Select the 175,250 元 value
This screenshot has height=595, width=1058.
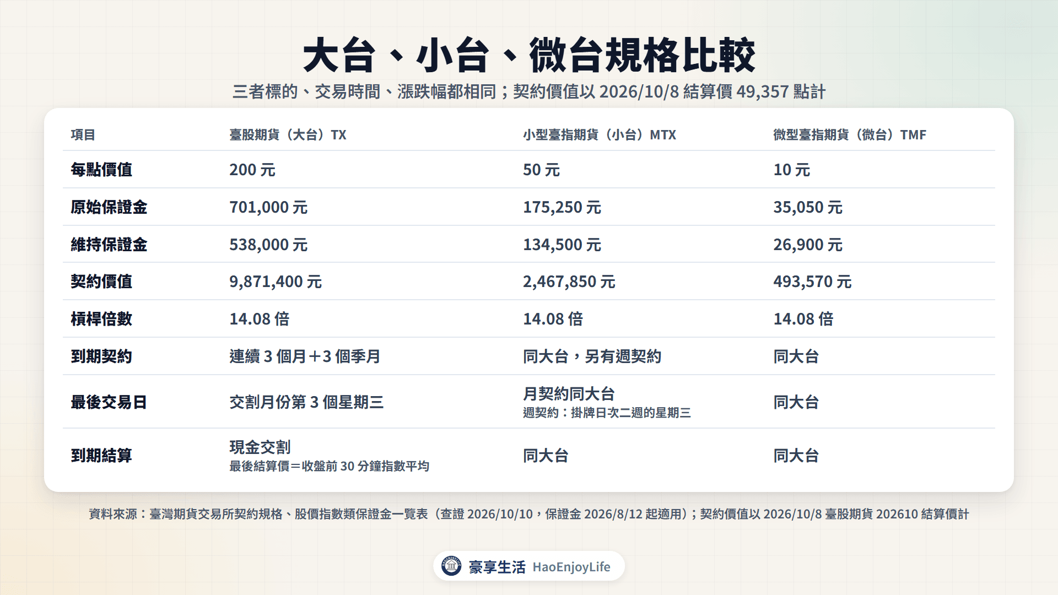(x=562, y=207)
